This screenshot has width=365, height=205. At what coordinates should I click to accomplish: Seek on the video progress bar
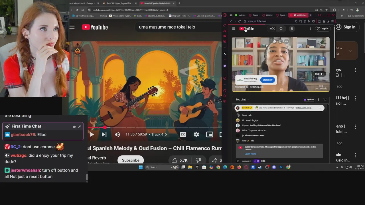click(155, 127)
